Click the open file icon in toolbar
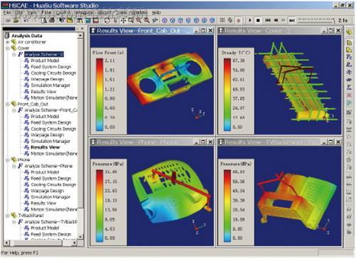Viewport: 356px width, 259px height. tap(16, 21)
